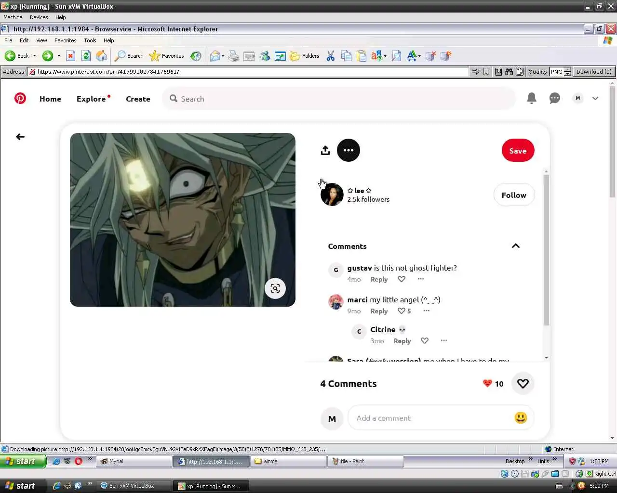Click the XP start button in guest

(23, 461)
